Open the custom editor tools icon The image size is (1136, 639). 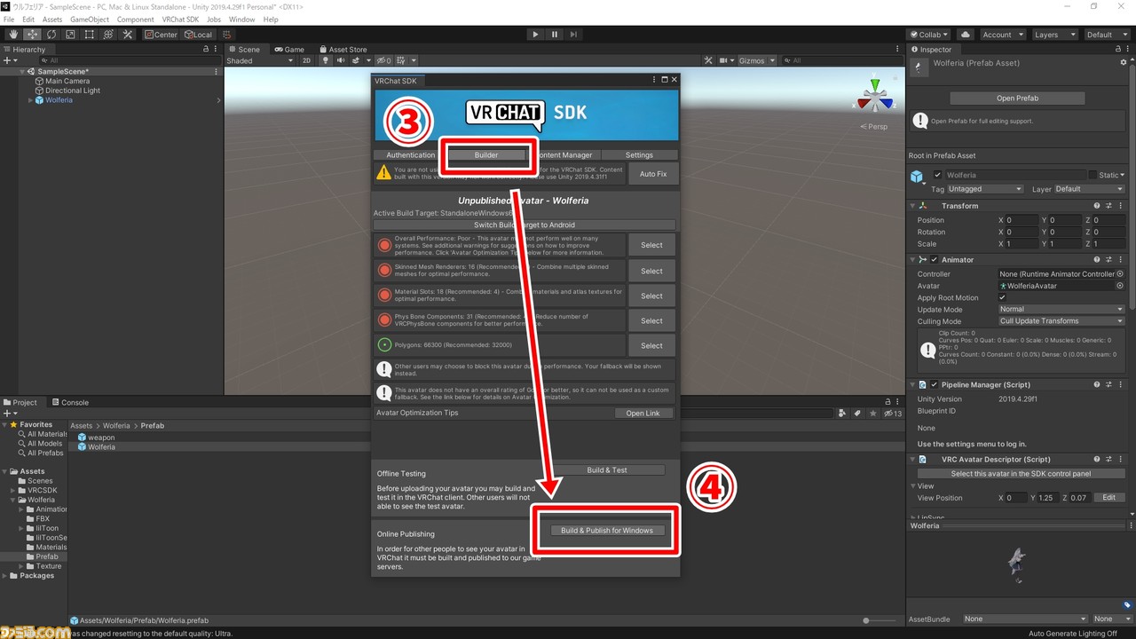click(x=128, y=35)
